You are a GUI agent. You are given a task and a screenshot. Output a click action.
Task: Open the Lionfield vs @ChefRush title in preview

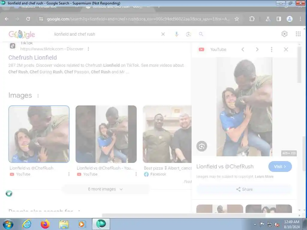pyautogui.click(x=225, y=167)
